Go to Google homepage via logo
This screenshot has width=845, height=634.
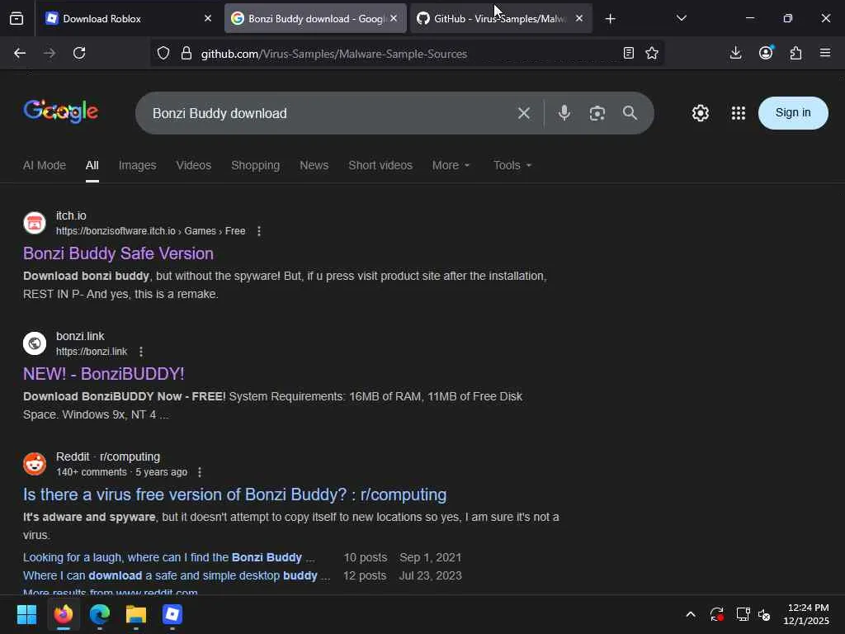60,111
